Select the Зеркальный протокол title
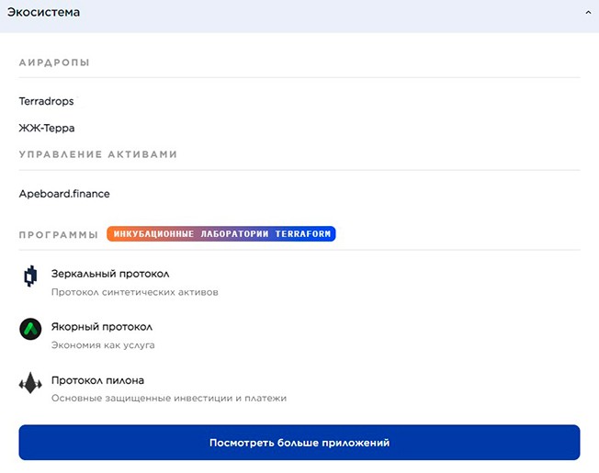This screenshot has height=473, width=599. (110, 274)
